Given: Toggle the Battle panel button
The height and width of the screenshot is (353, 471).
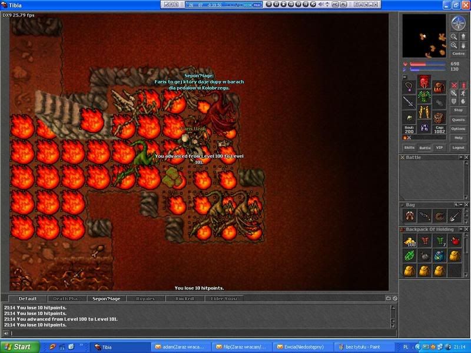Looking at the screenshot, I should pyautogui.click(x=424, y=148).
